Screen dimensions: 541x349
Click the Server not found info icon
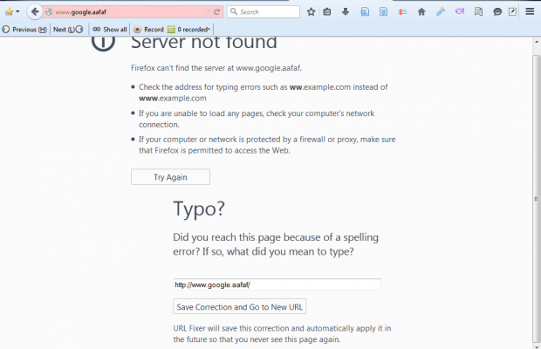[103, 43]
